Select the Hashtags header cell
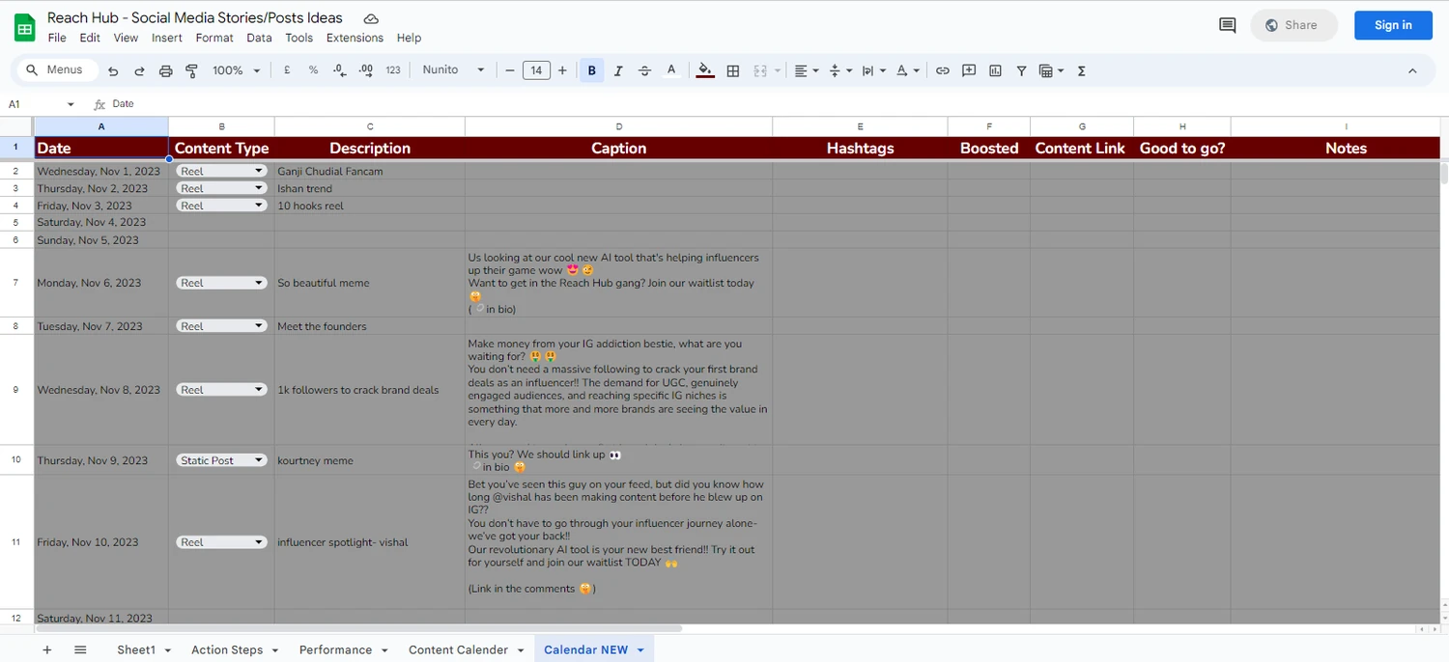This screenshot has height=662, width=1449. pyautogui.click(x=860, y=148)
